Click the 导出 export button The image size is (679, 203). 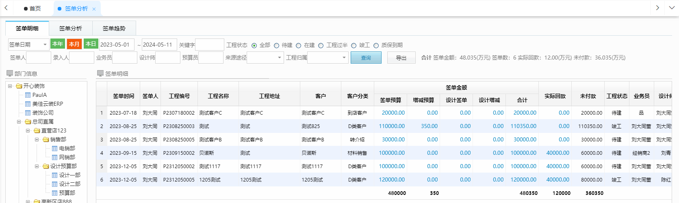click(401, 58)
